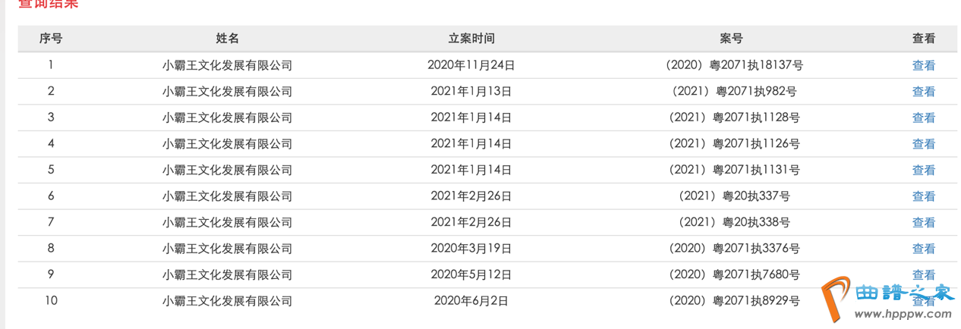Click the 序号 column header
This screenshot has height=329, width=961.
click(x=51, y=39)
